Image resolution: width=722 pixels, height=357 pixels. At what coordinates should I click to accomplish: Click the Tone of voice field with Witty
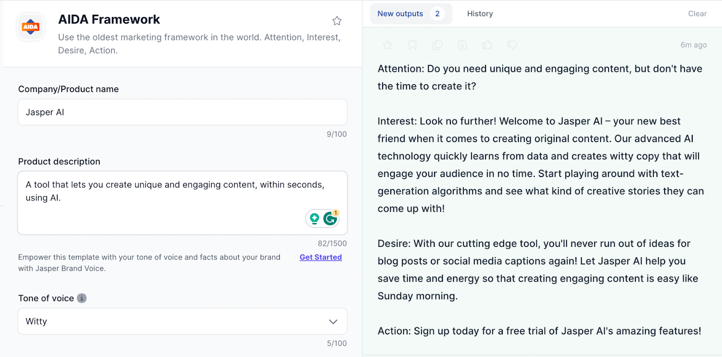click(182, 321)
